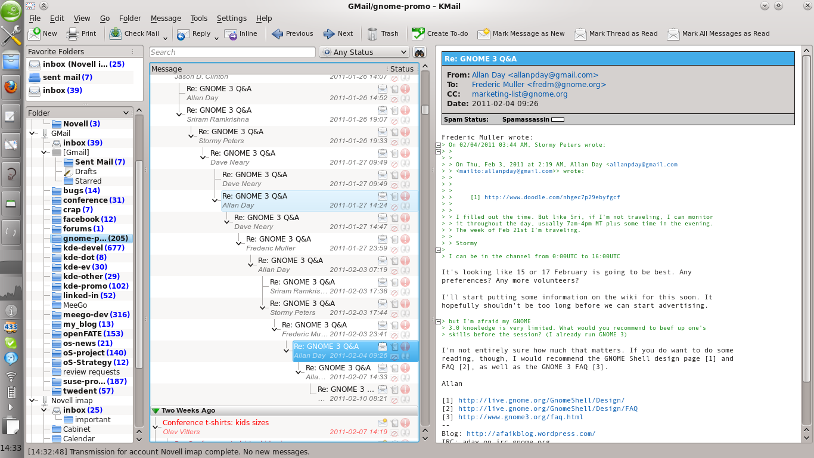Click the Trash icon in toolbar
The width and height of the screenshot is (814, 458).
(373, 33)
